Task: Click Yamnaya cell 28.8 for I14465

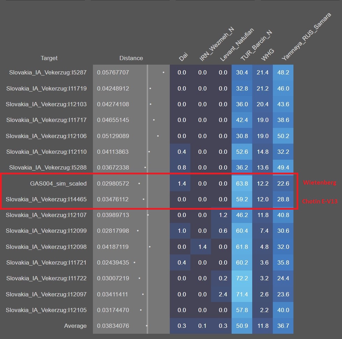Action: click(283, 200)
